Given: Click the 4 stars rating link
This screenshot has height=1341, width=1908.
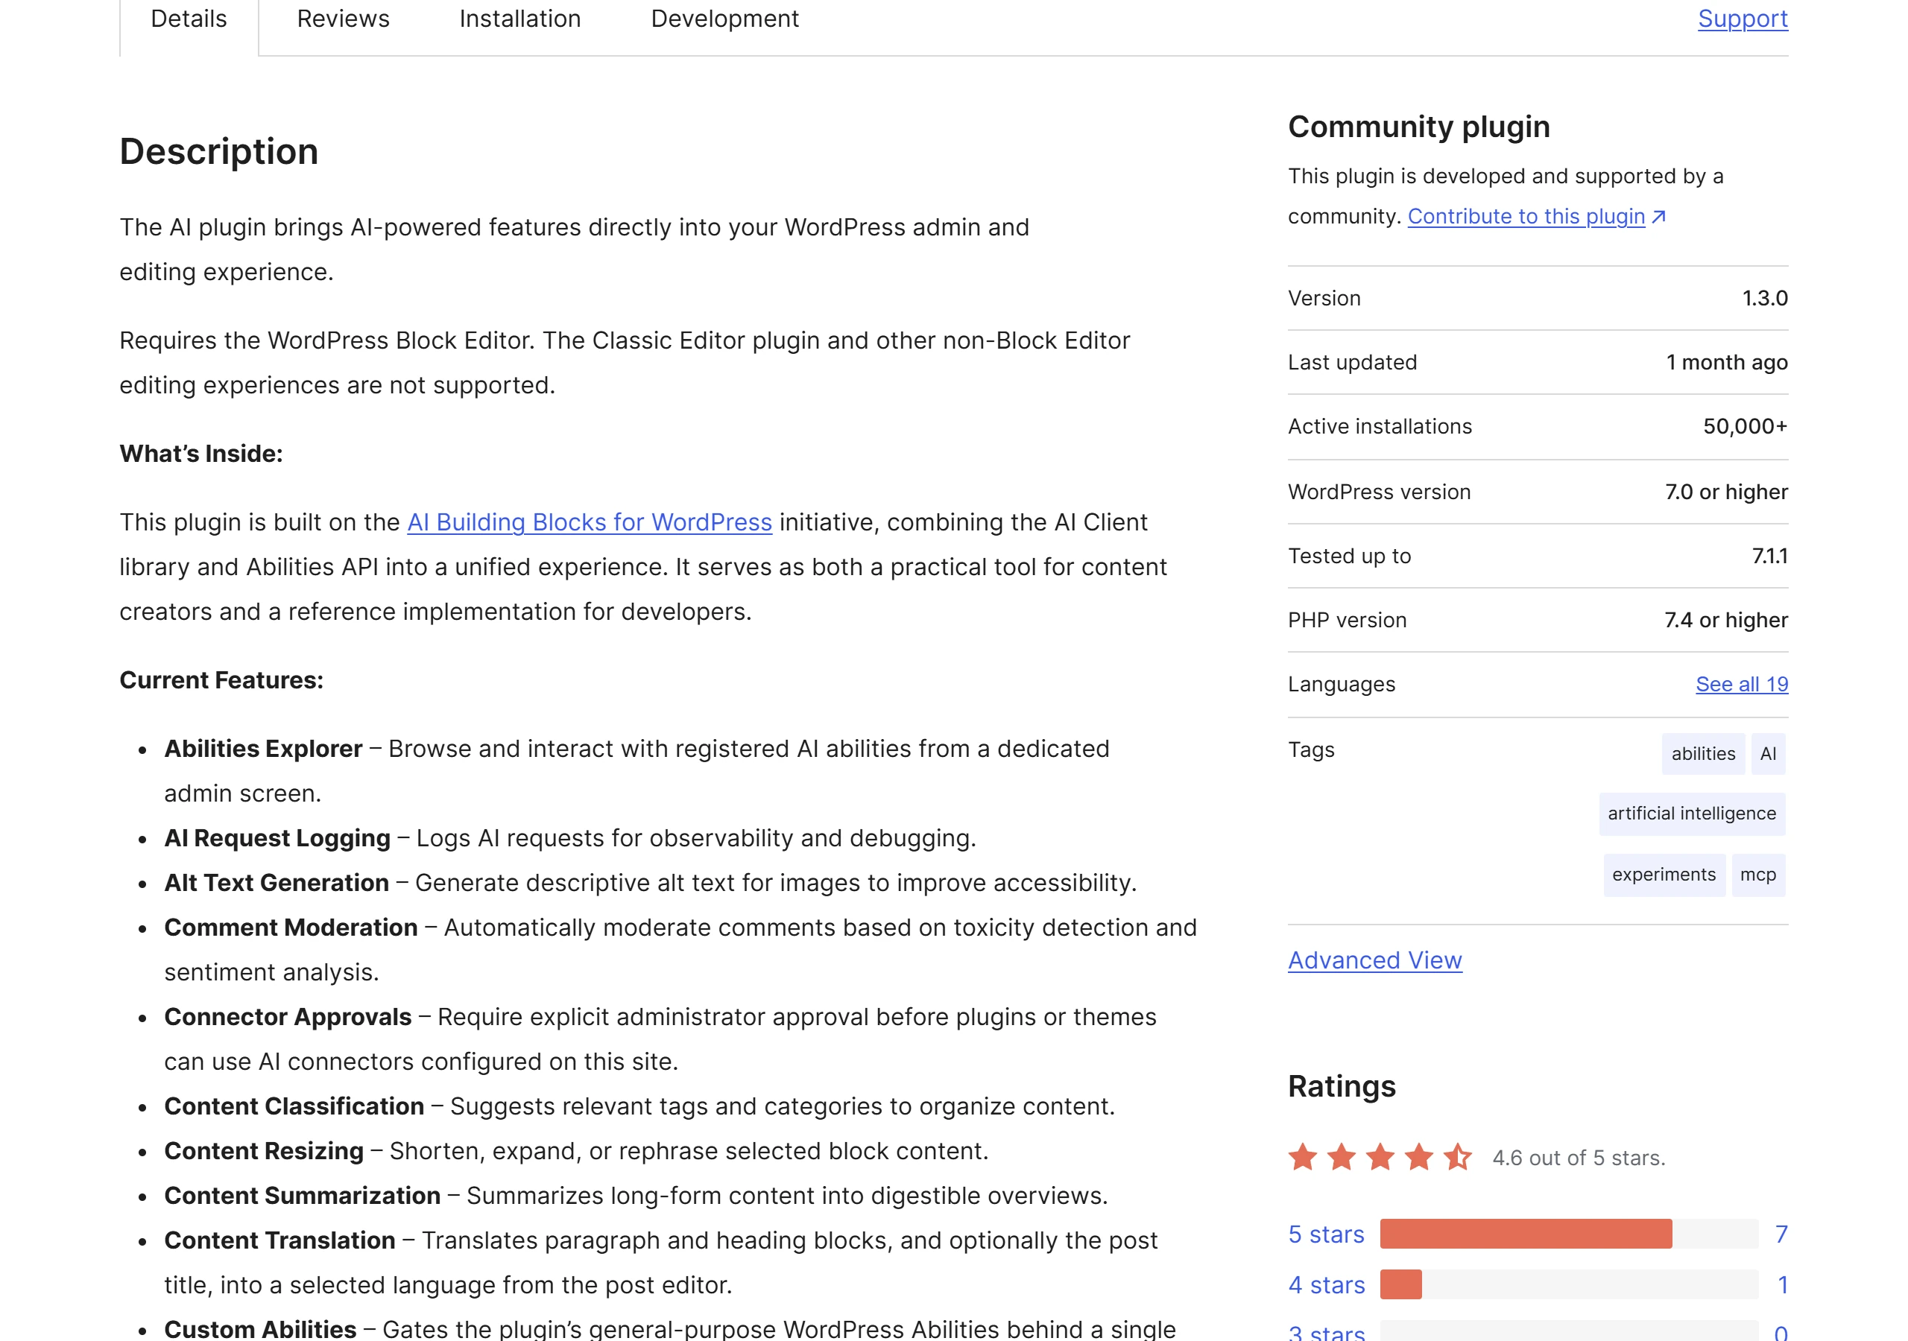Looking at the screenshot, I should click(1327, 1285).
